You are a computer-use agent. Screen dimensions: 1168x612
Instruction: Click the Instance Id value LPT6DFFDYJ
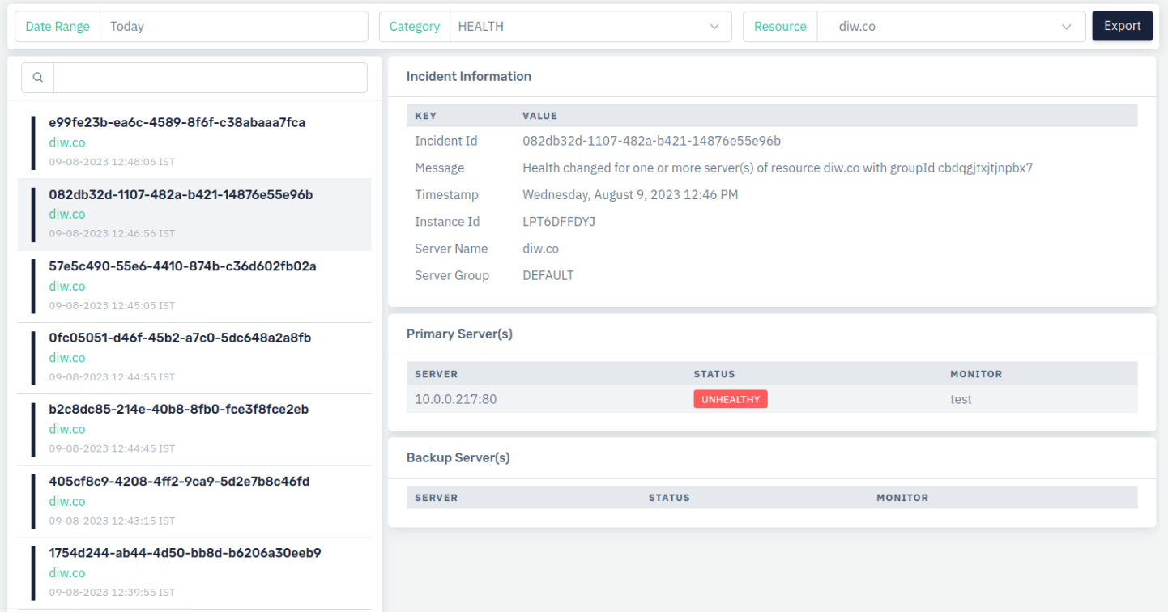558,222
